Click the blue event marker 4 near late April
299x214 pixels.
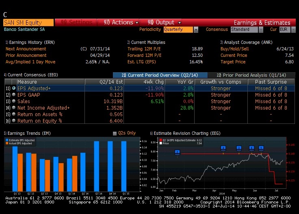coord(223,148)
